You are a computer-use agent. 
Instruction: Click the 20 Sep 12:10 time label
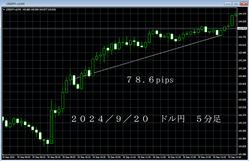tap(174, 157)
